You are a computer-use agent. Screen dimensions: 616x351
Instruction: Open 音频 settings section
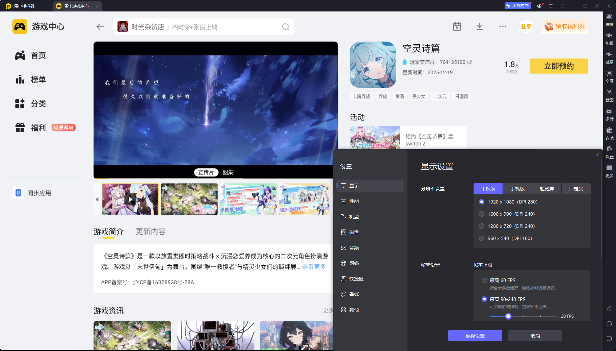tap(370, 248)
